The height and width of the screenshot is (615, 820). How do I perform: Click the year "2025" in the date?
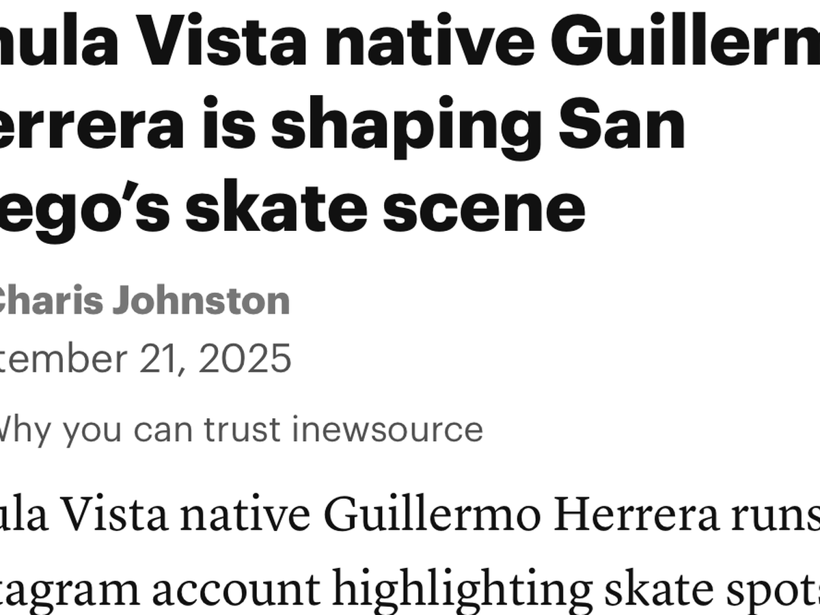click(245, 358)
